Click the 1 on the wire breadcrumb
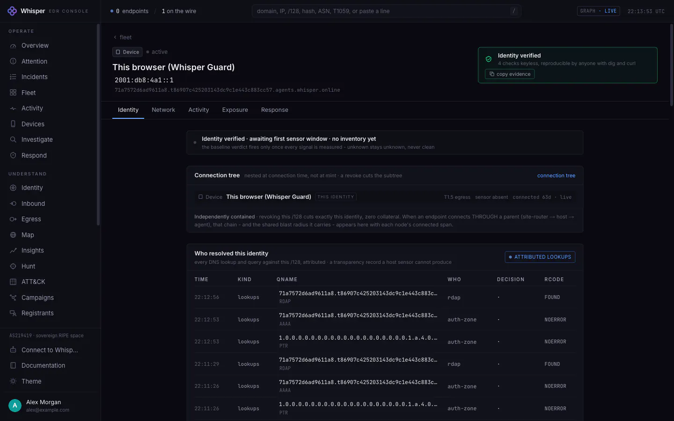 tap(179, 11)
